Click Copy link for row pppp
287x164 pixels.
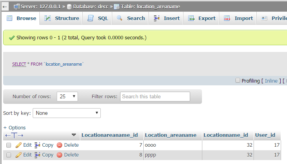coord(48,155)
